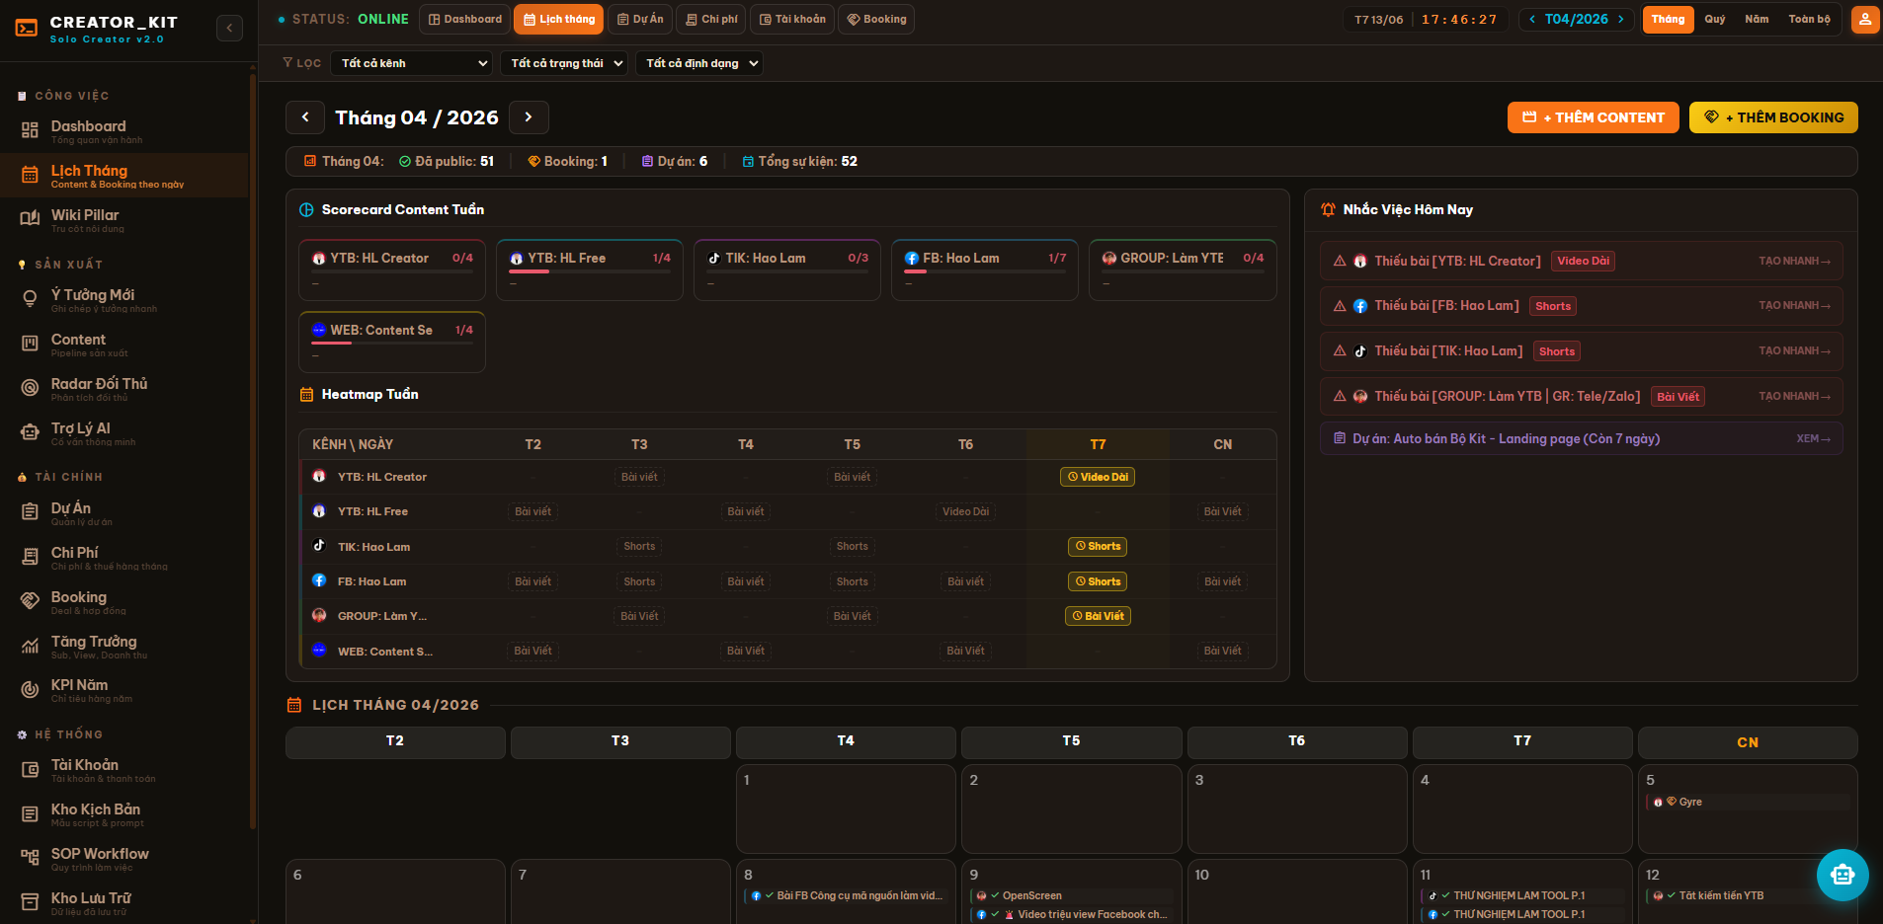This screenshot has width=1883, height=924.
Task: Click XEM for the Auto bán Bộ Kit project
Action: (1813, 438)
